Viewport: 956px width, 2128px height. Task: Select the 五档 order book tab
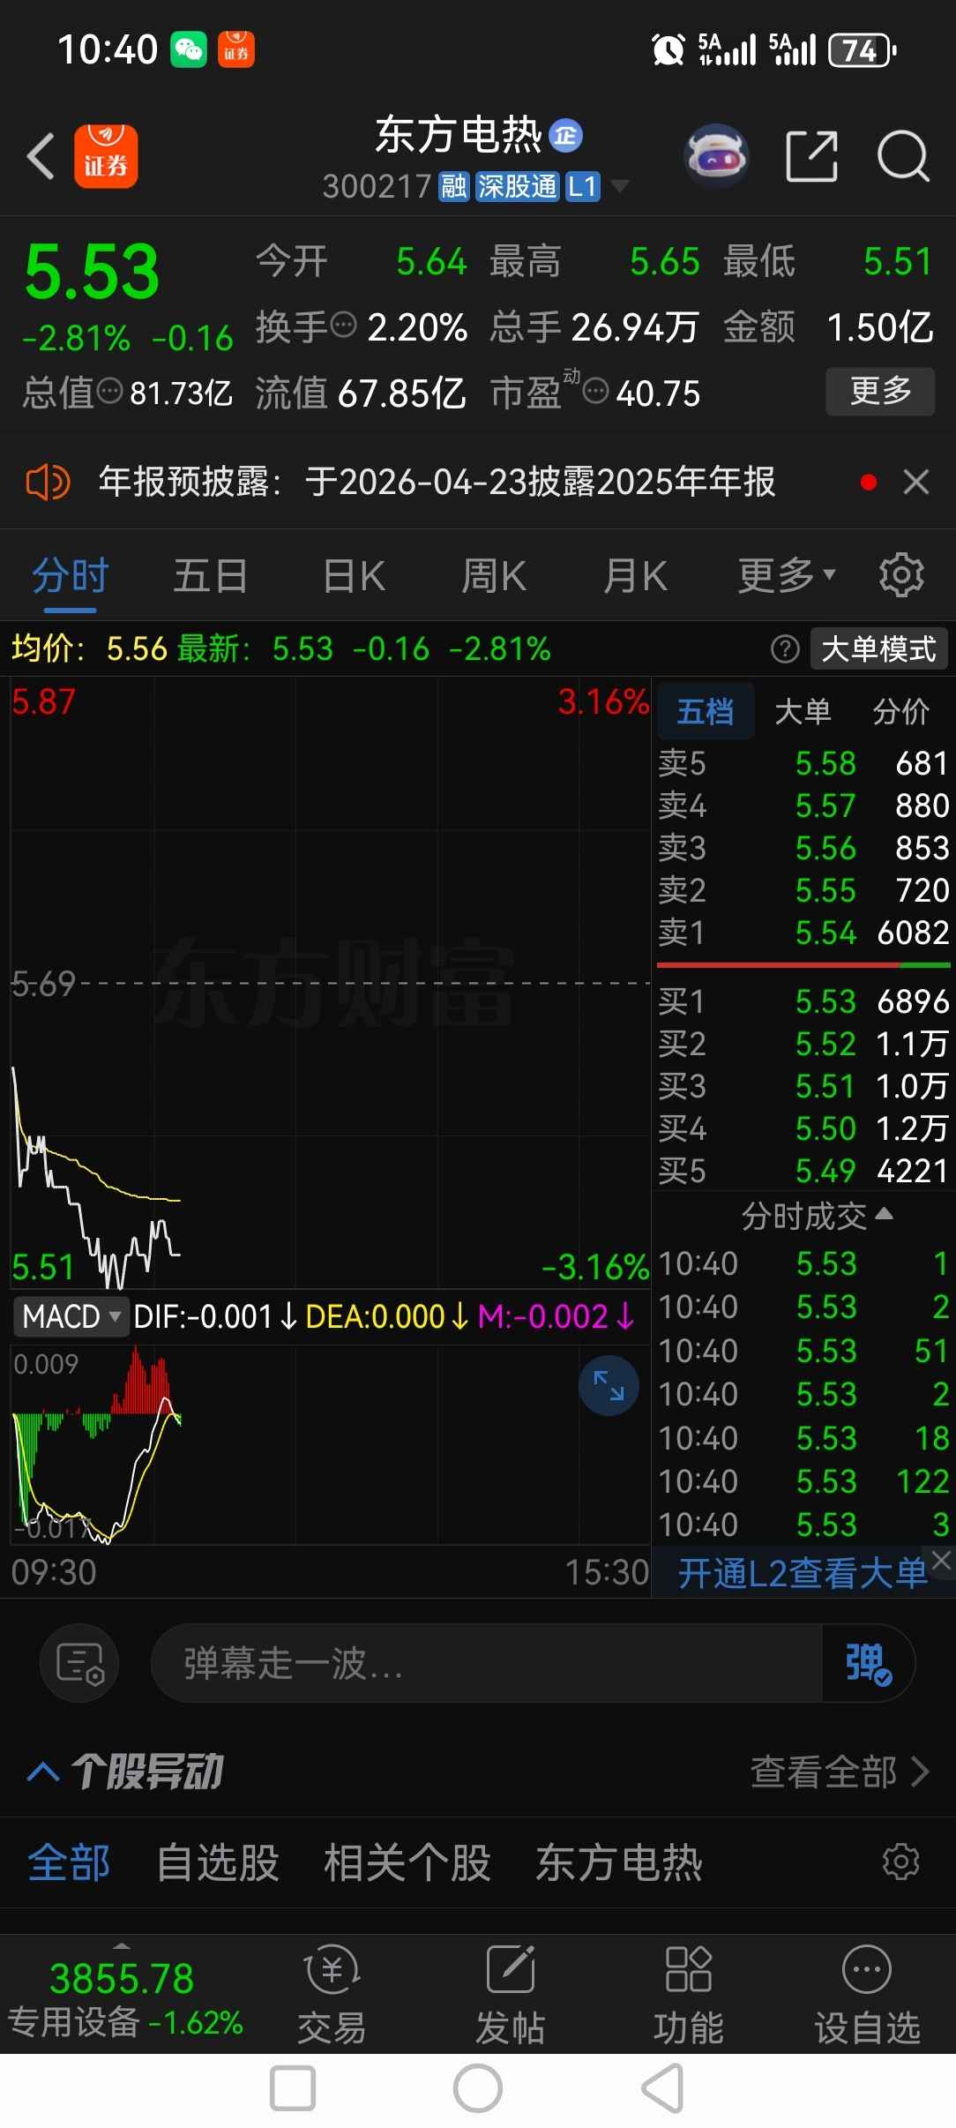[705, 711]
